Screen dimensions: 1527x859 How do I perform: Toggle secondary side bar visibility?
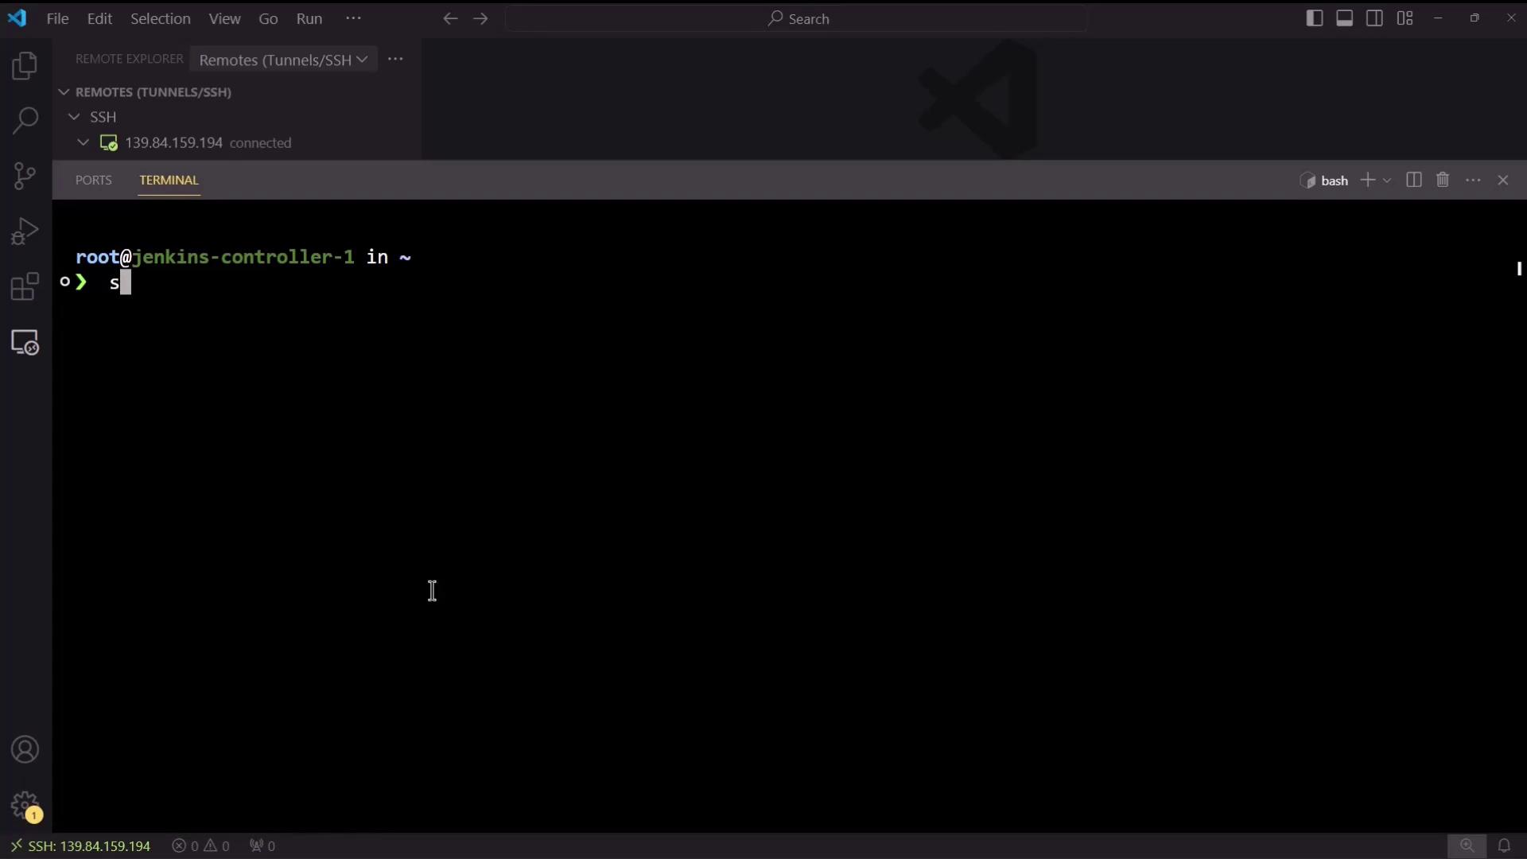(1374, 18)
